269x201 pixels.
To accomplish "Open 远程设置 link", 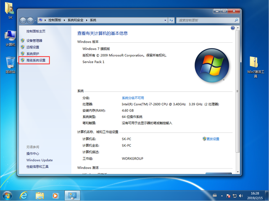I will (x=33, y=47).
